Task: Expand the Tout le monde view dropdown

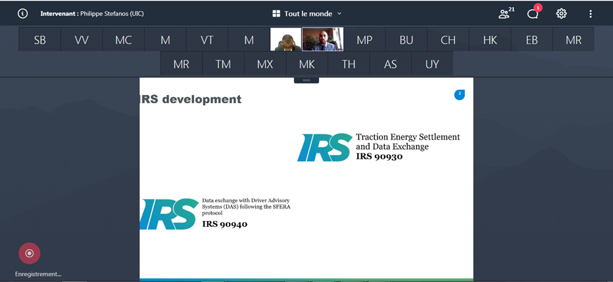Action: point(339,14)
